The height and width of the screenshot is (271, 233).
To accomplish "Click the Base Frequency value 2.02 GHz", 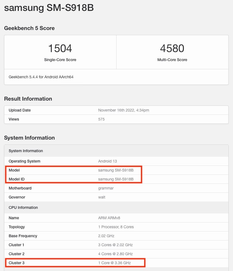I will [x=106, y=236].
